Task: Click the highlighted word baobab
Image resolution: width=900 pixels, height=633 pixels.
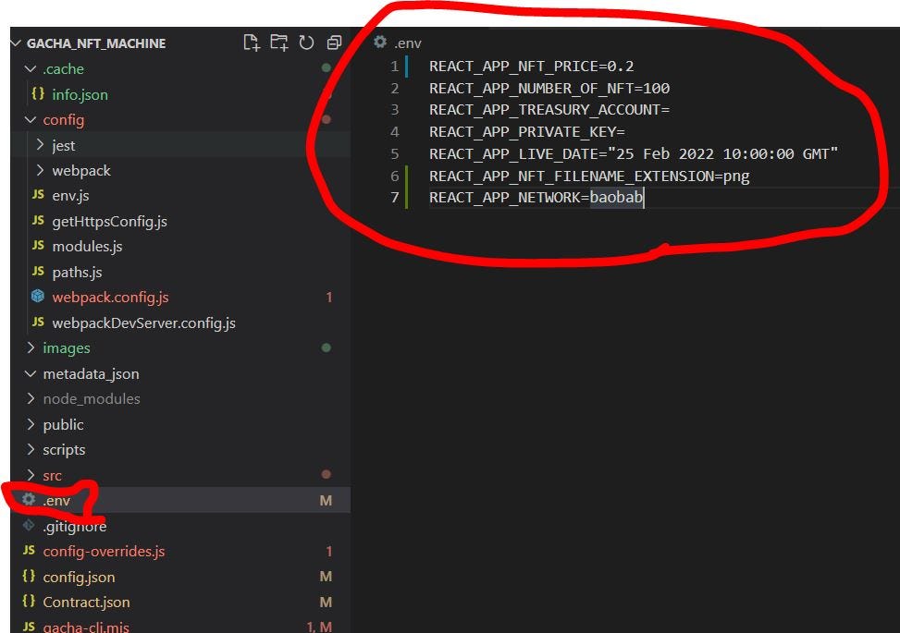Action: [616, 197]
